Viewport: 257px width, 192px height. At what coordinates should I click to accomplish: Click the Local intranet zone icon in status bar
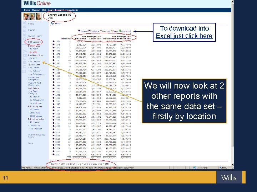(195, 168)
